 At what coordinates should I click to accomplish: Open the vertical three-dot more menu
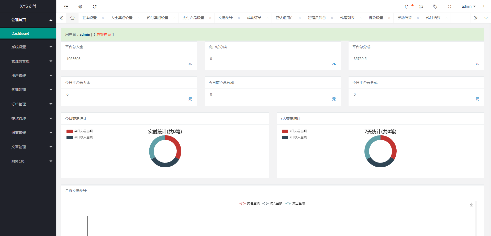point(484,7)
